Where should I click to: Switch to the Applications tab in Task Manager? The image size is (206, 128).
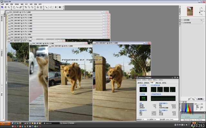click(x=140, y=83)
